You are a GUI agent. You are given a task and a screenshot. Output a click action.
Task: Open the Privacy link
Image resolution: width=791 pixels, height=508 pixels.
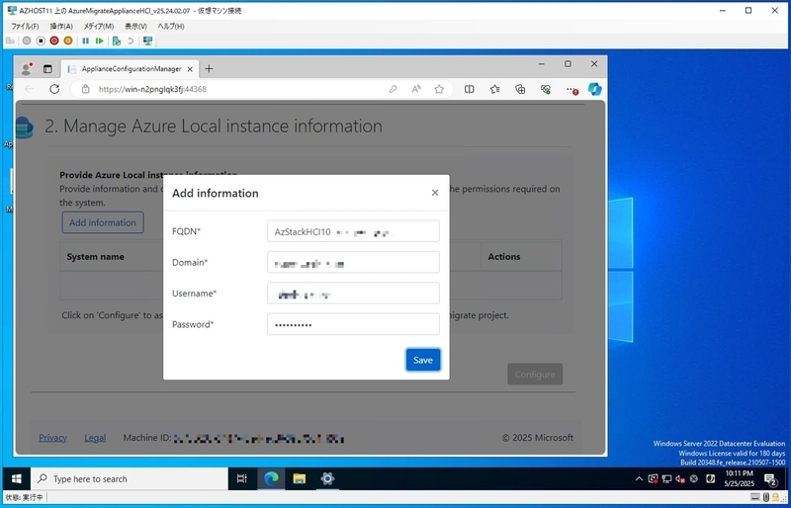coord(53,438)
